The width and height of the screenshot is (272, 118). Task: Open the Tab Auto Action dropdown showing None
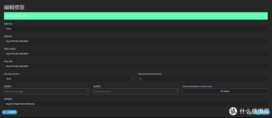(69, 79)
